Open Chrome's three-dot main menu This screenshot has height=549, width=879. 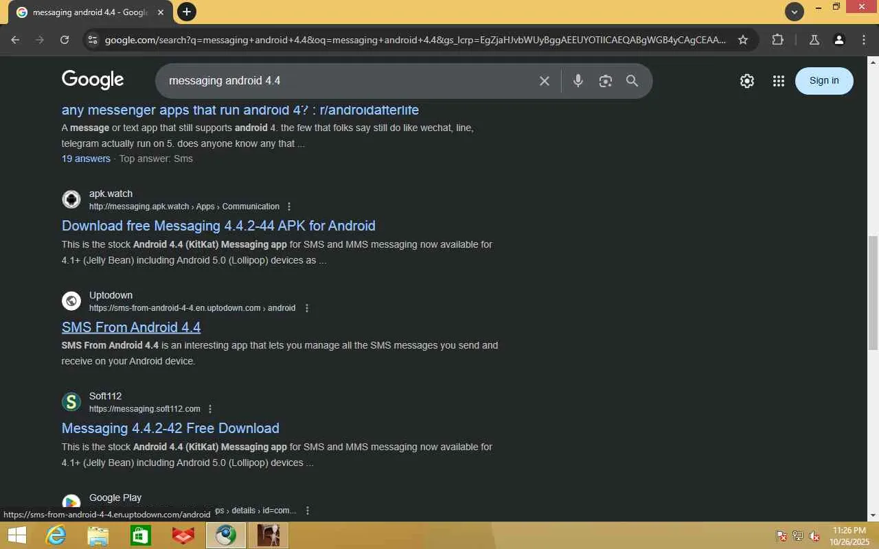864,40
